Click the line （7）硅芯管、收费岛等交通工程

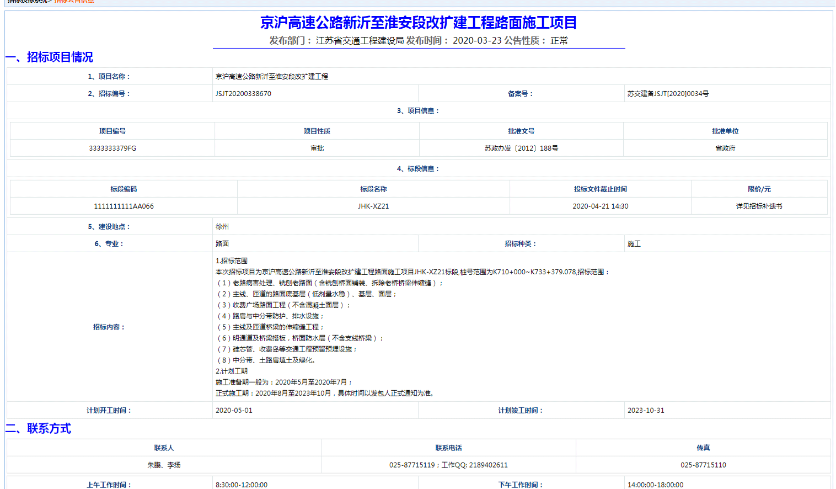tap(287, 349)
